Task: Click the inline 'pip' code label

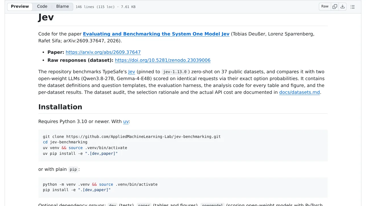Action: coord(73,169)
